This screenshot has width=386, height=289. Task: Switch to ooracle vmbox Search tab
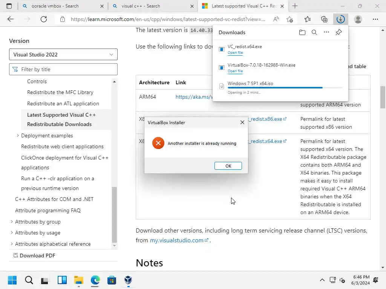click(63, 6)
